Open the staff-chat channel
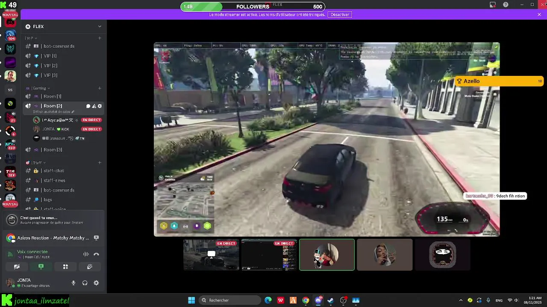 (64, 171)
